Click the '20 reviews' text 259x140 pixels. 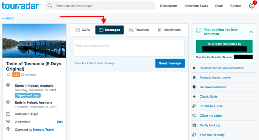coord(28,75)
